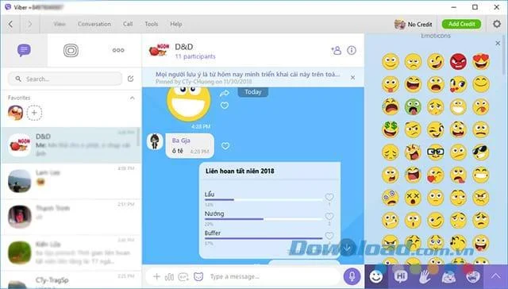The image size is (508, 289).
Task: Open the 11 participants list
Action: coord(195,56)
